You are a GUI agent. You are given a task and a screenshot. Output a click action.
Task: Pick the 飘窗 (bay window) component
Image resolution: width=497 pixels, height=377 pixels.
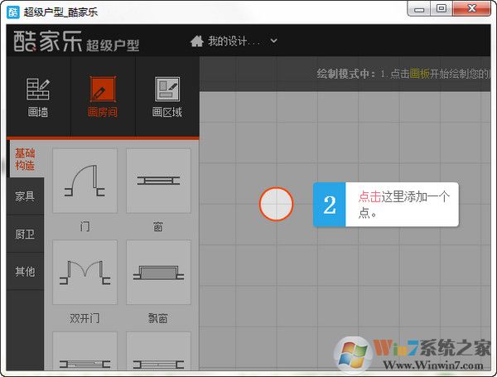click(x=158, y=273)
